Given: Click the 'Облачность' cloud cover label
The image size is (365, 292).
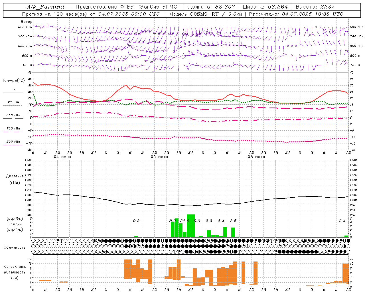Looking at the screenshot, I should click(x=15, y=248).
